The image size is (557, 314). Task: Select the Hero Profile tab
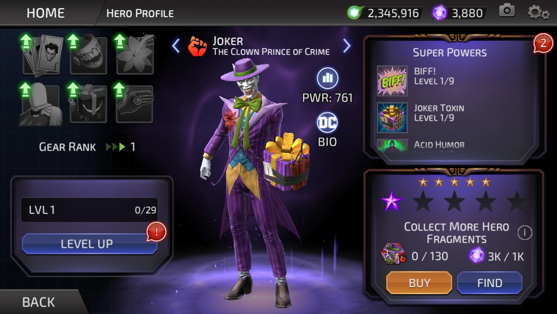coord(140,14)
